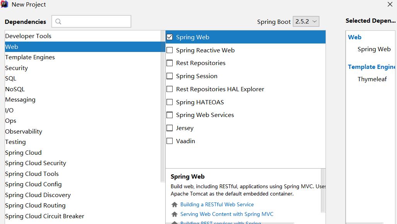The width and height of the screenshot is (397, 224).
Task: Open the Building a RESTful Web Service link
Action: tap(217, 205)
